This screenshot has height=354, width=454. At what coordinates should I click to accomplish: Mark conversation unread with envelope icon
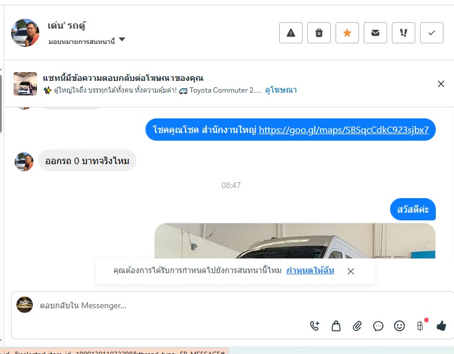point(375,33)
